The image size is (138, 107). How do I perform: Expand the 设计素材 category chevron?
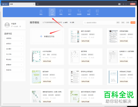pos(21,49)
